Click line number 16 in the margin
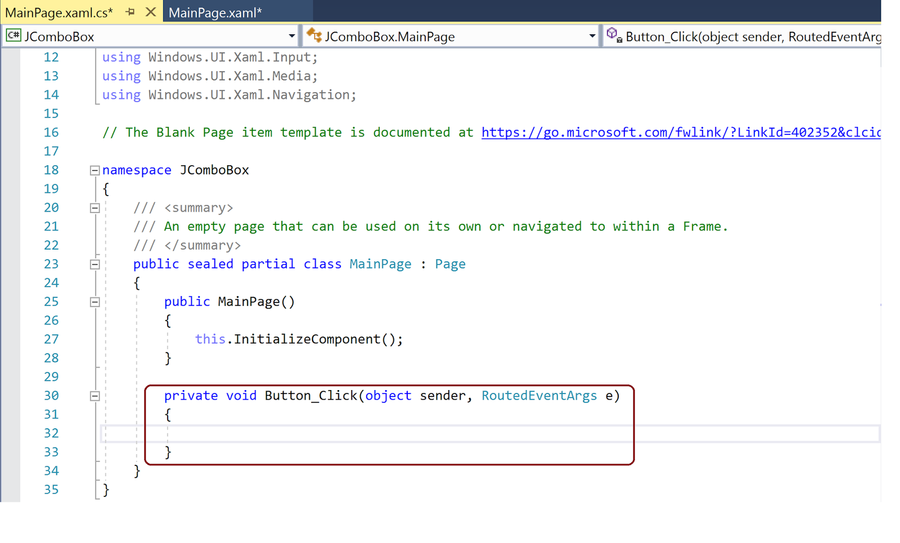This screenshot has height=543, width=900. (51, 132)
